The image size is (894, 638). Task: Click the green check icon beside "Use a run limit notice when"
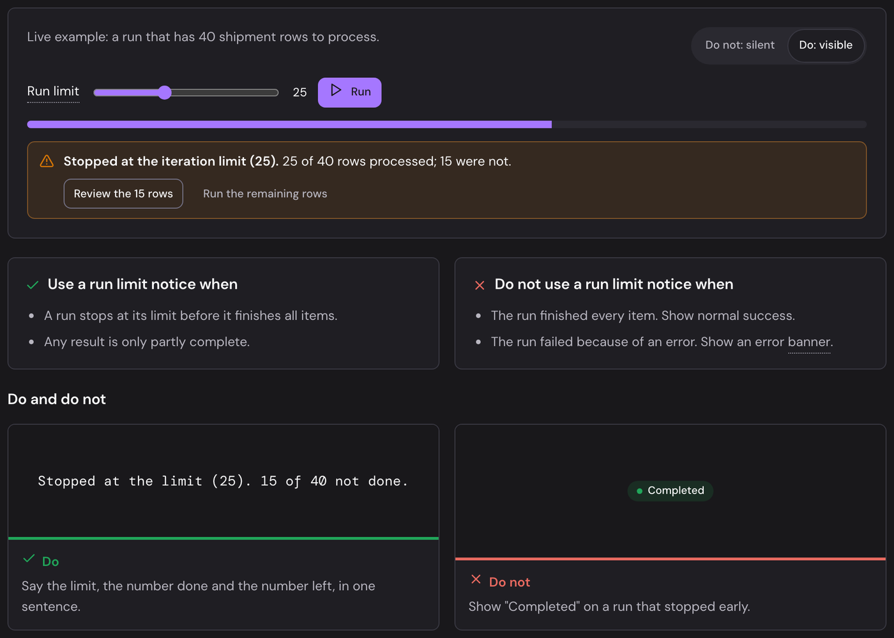pyautogui.click(x=33, y=285)
